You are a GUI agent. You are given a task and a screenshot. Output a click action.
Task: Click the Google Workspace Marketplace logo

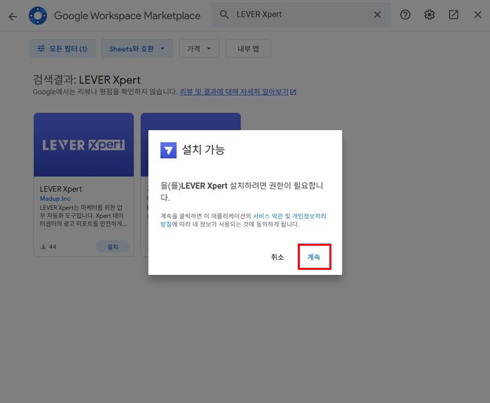38,16
